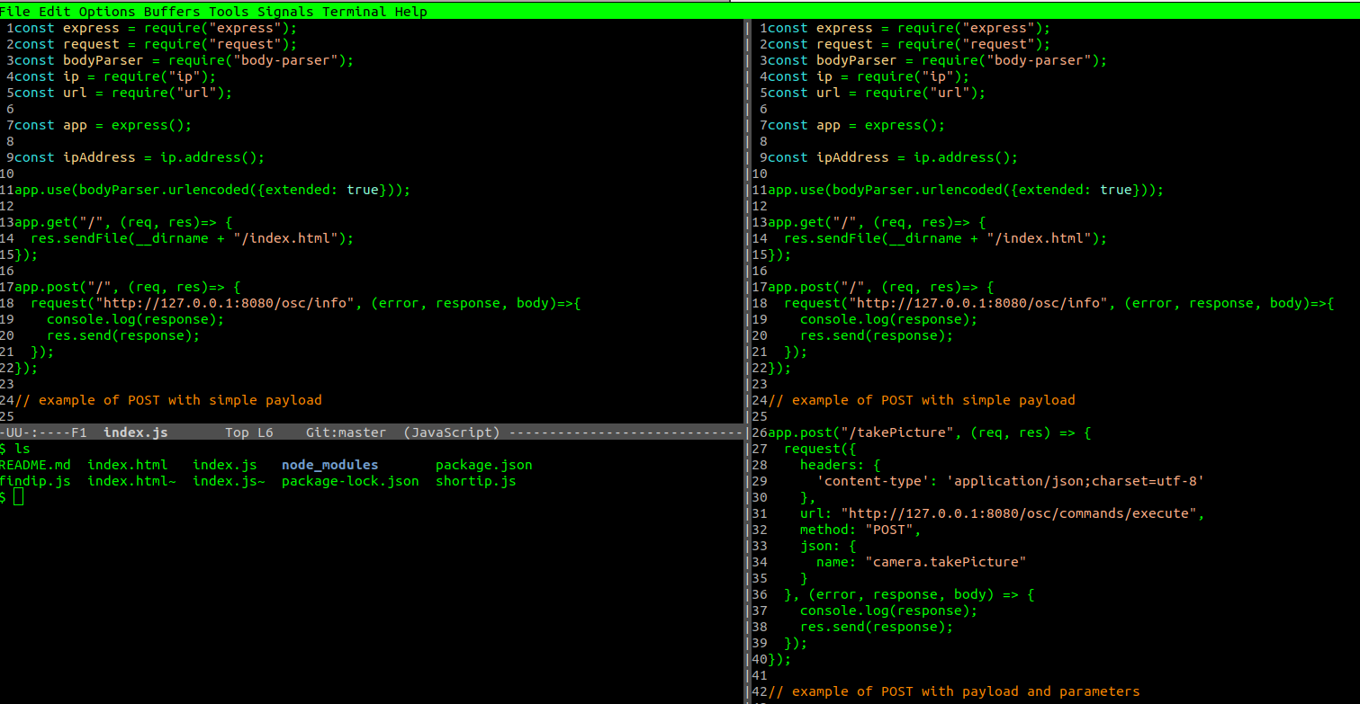Open the Buffers menu
The image size is (1360, 704).
coord(172,12)
